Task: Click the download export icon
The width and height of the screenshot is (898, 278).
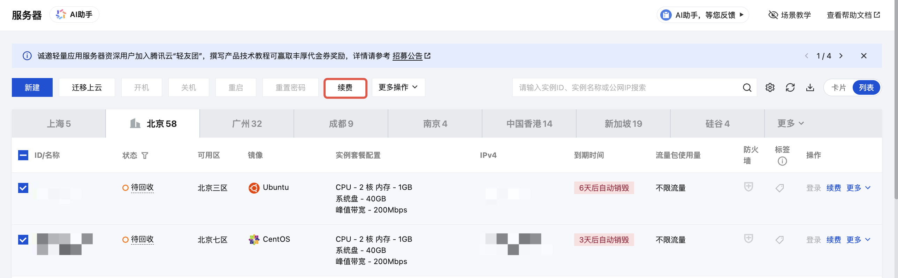Action: [x=810, y=87]
